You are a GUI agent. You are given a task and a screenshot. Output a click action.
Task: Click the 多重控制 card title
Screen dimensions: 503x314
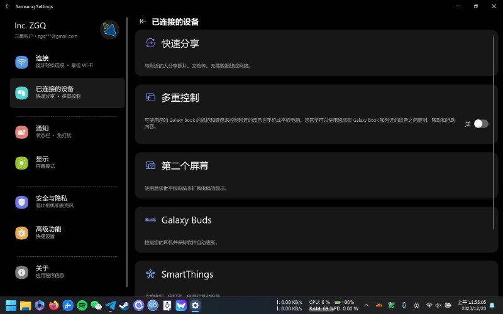[x=180, y=97]
